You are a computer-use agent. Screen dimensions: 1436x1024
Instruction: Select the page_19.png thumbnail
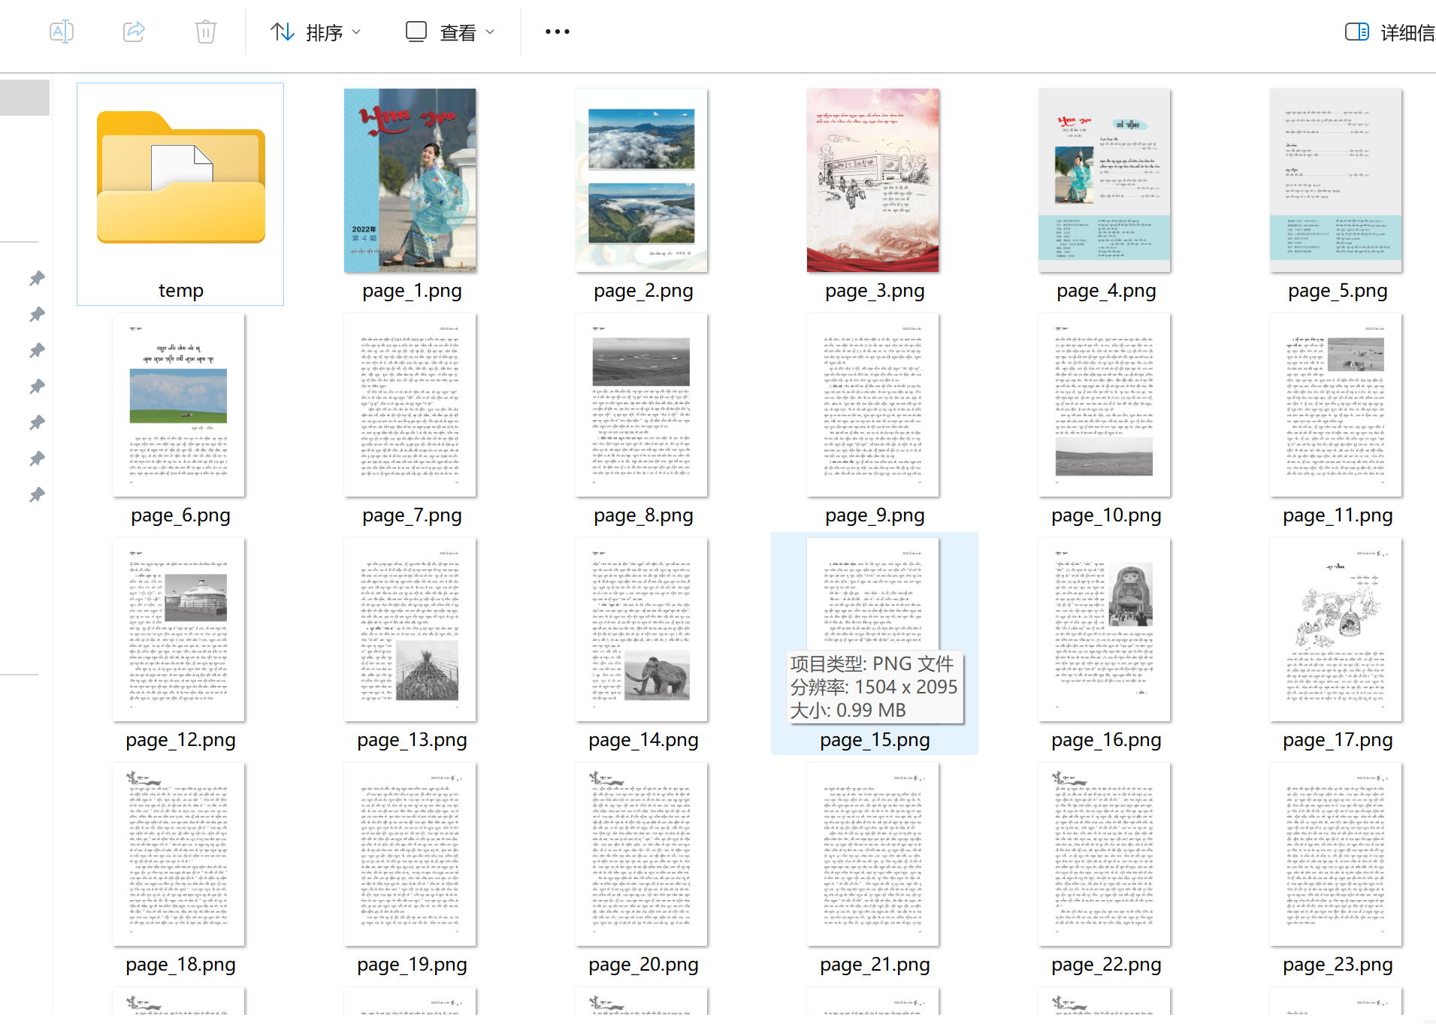pos(410,854)
